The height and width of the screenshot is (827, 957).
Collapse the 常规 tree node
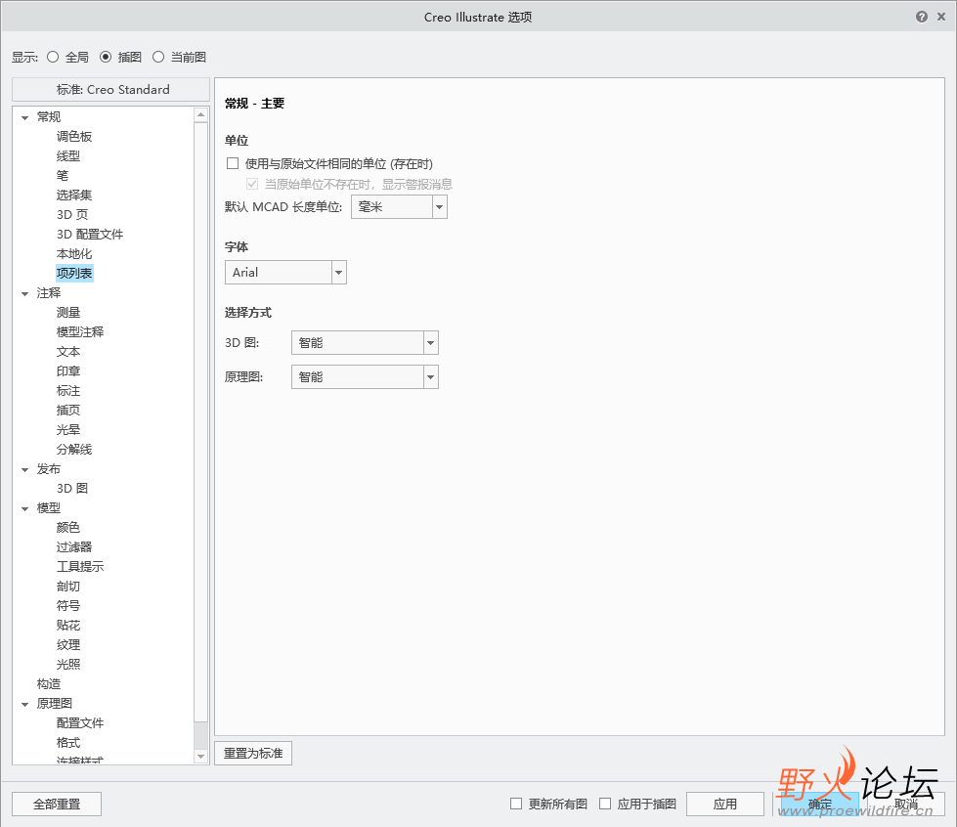(x=25, y=117)
